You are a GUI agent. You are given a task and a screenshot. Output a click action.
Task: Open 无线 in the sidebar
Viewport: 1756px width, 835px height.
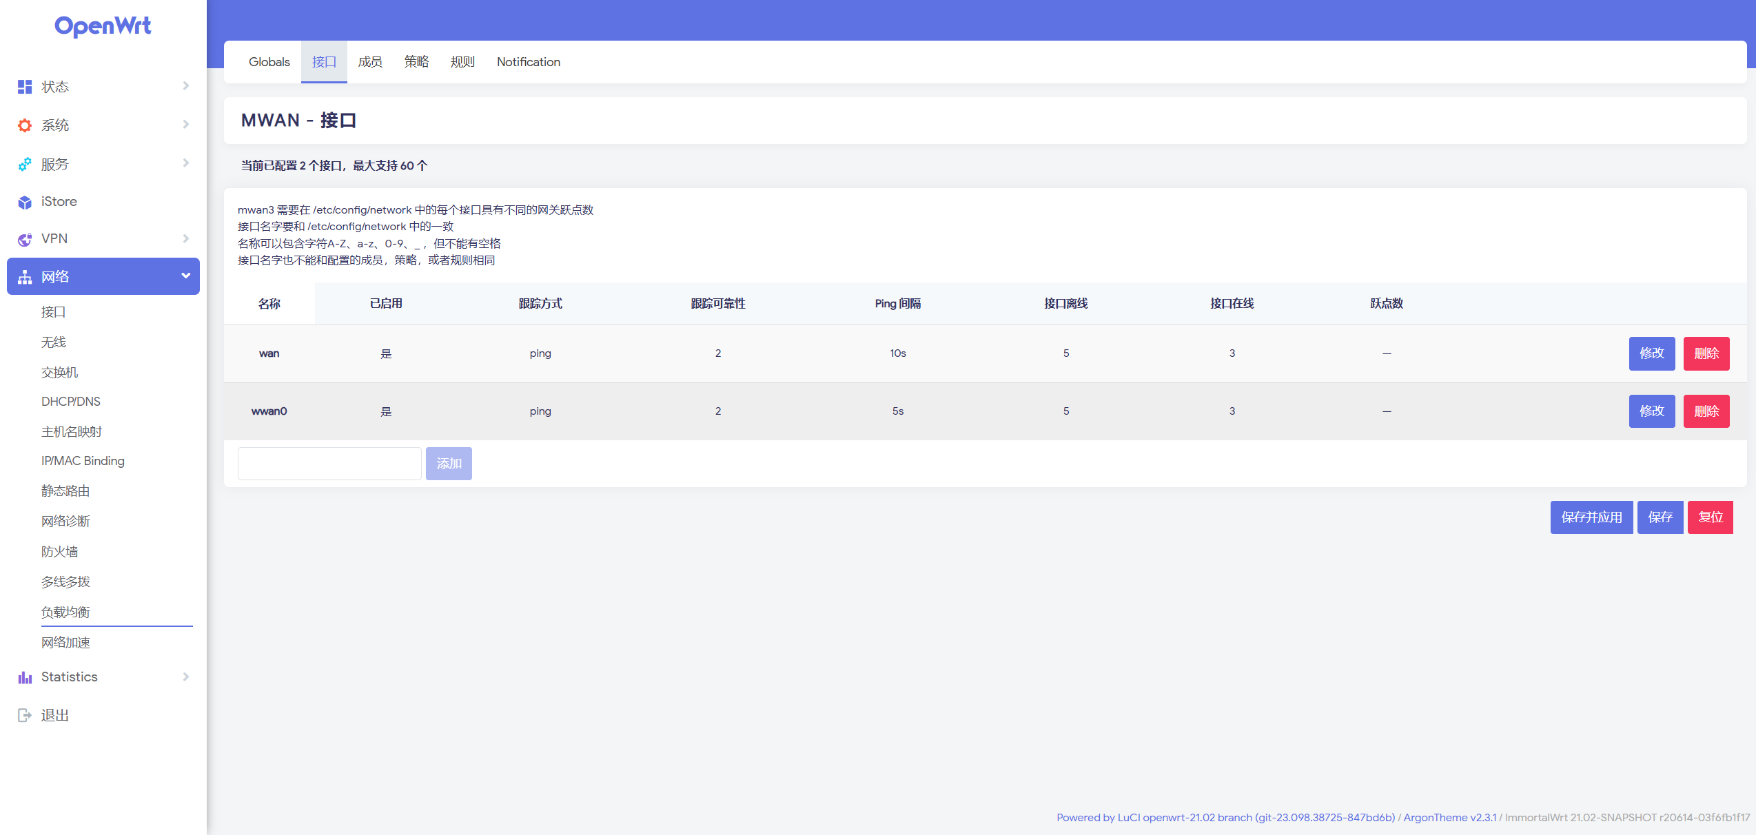coord(54,342)
